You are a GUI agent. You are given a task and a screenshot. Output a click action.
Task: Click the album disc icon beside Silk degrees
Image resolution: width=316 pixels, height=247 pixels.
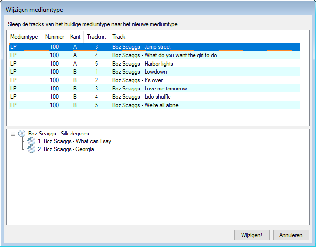click(22, 134)
